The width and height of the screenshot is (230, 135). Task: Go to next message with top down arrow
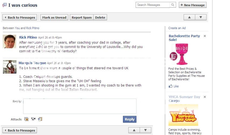[201, 17]
